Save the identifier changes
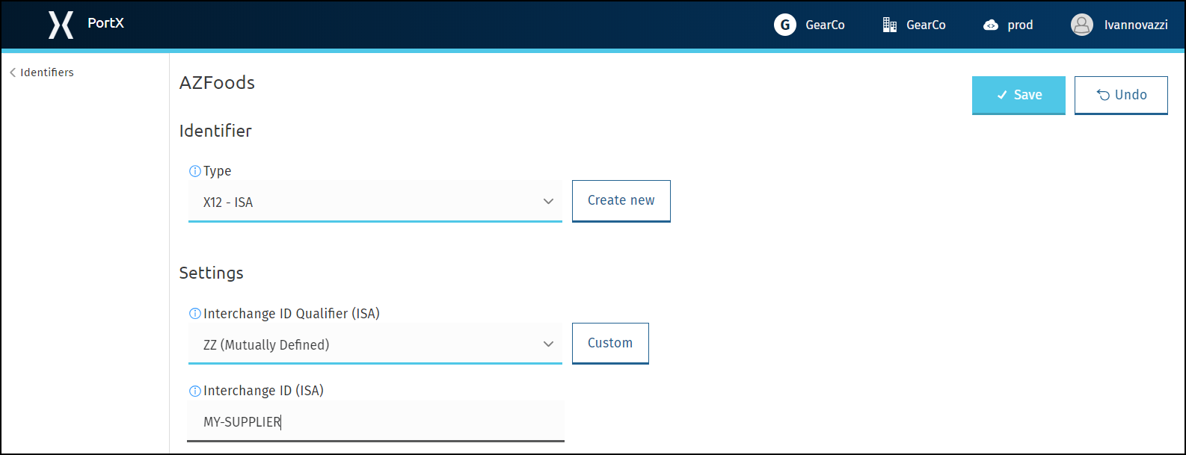Viewport: 1186px width, 455px height. [1018, 95]
